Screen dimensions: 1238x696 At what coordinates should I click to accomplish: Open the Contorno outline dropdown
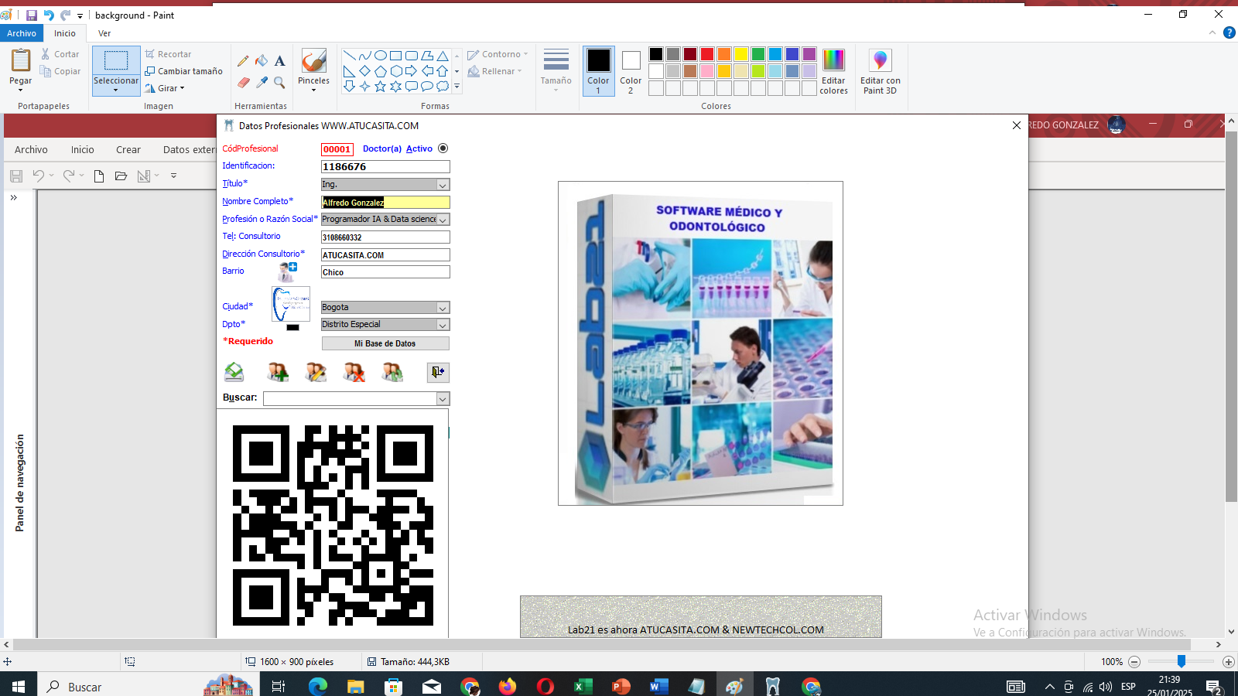(x=498, y=54)
